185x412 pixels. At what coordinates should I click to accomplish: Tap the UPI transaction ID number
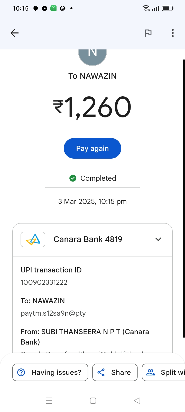click(x=44, y=282)
